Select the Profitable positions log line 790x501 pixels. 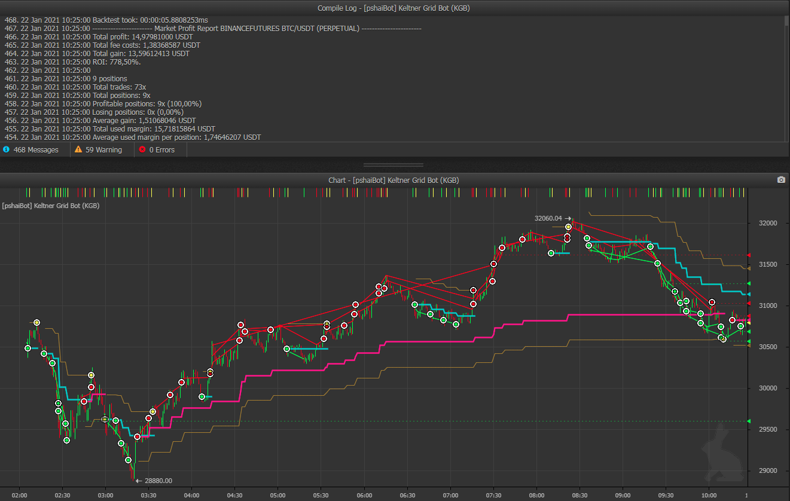pyautogui.click(x=102, y=103)
